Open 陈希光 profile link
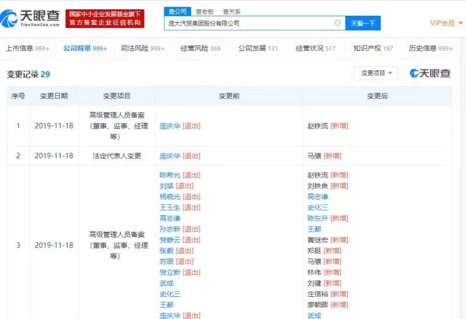The height and width of the screenshot is (319, 466). pyautogui.click(x=170, y=175)
